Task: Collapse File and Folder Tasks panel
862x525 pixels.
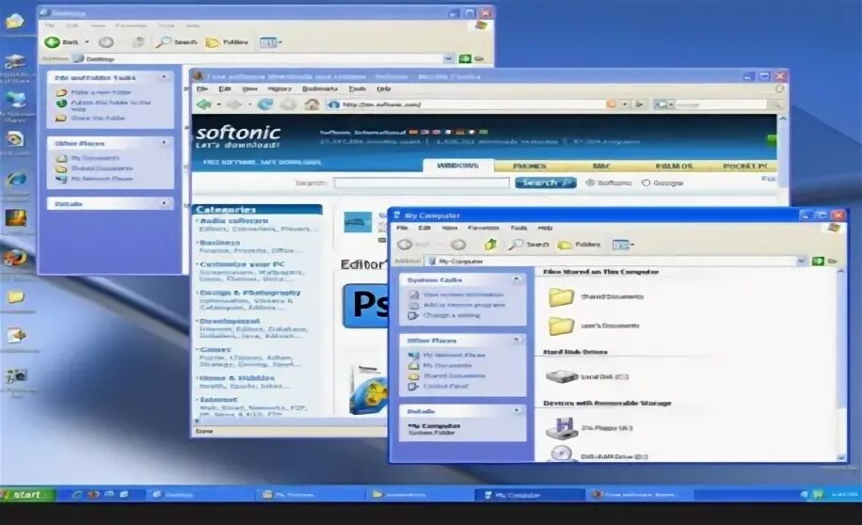Action: coord(165,77)
